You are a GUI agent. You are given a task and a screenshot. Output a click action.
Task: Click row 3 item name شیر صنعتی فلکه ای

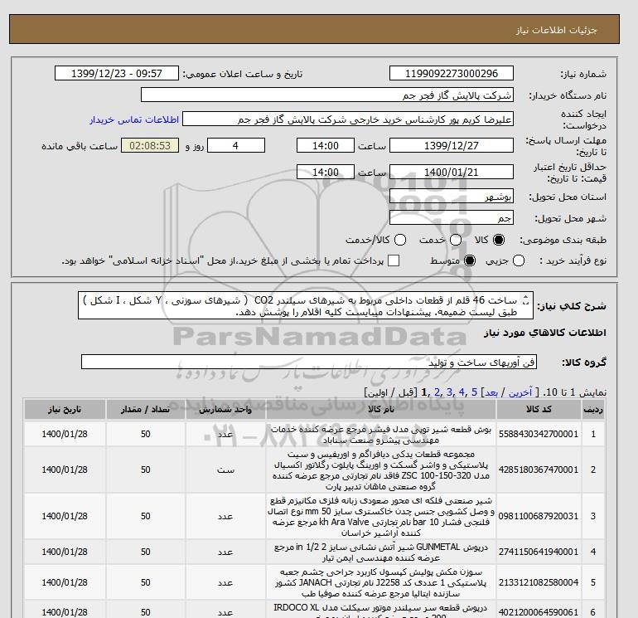(x=381, y=517)
